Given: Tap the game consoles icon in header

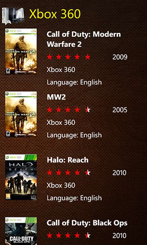Looking at the screenshot, I should [13, 16].
